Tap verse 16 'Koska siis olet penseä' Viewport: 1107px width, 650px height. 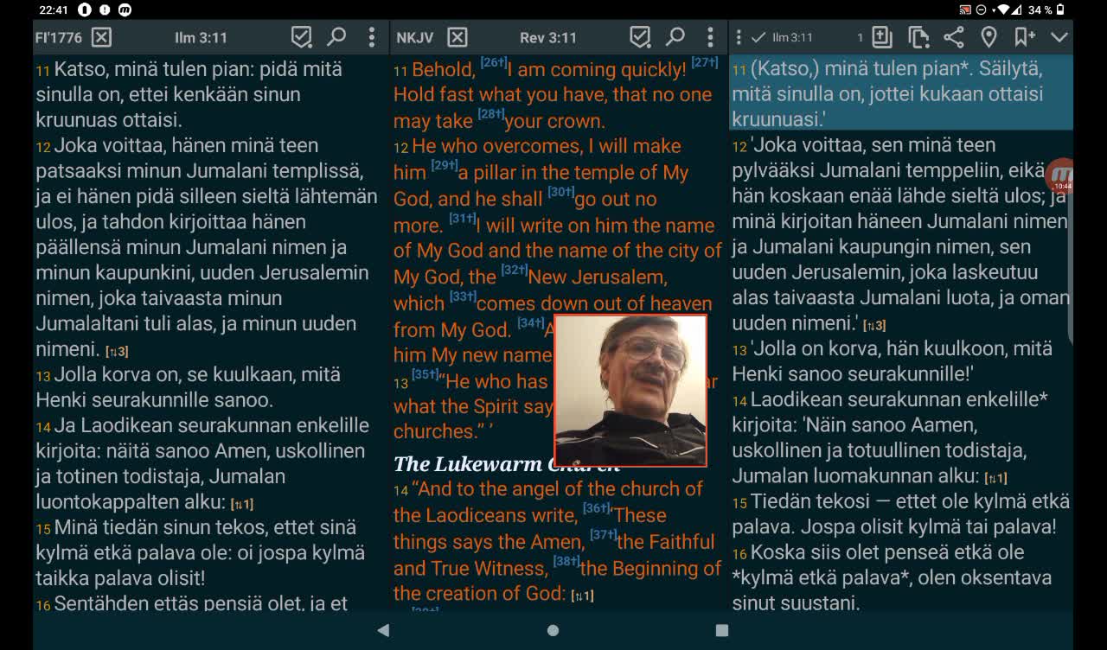click(x=893, y=577)
